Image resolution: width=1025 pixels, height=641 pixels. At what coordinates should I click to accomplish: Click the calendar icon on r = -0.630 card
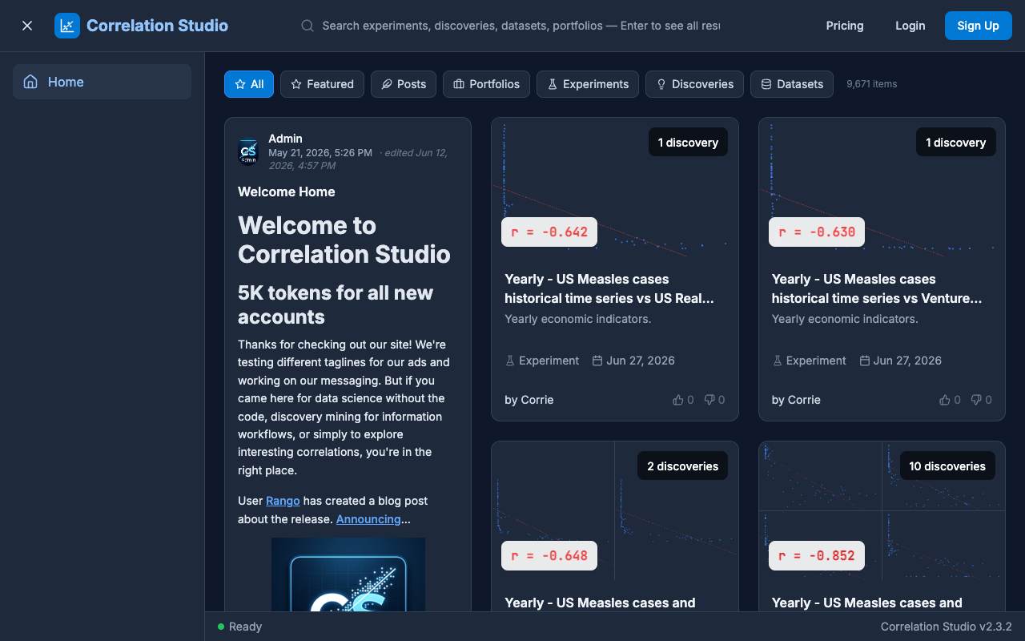865,361
